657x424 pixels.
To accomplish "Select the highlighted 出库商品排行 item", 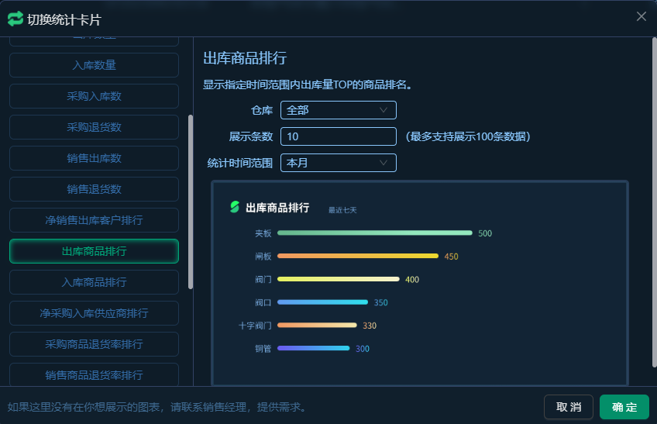I will (x=94, y=251).
